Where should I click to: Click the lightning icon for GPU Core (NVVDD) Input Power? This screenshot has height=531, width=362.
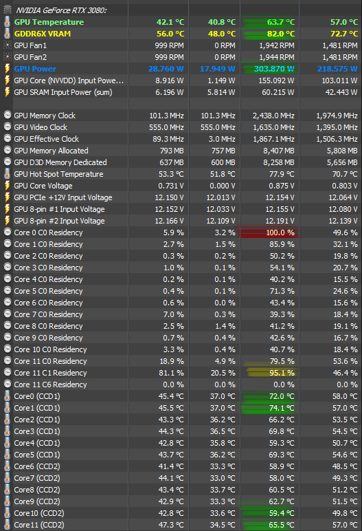click(x=7, y=80)
